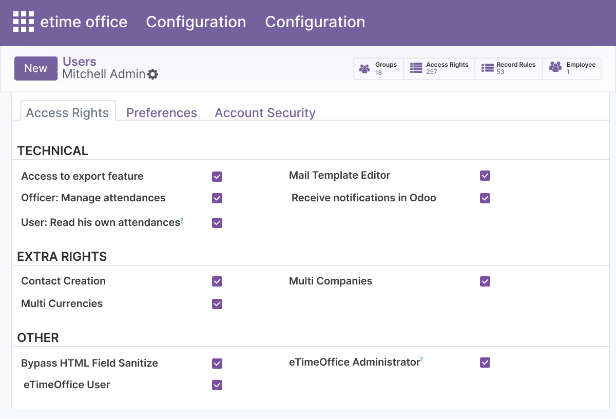This screenshot has height=419, width=616.
Task: Disable Mail Template Editor checkbox
Action: [485, 176]
